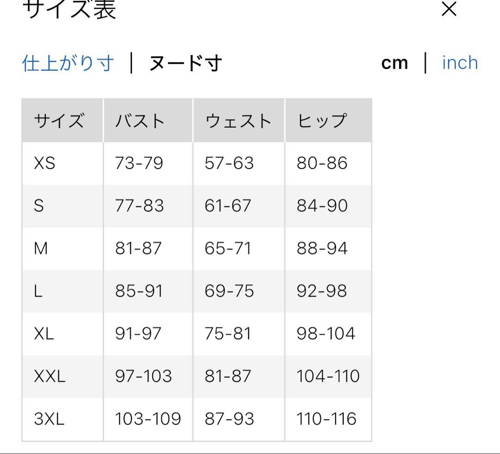
Task: Select cm as the measurement unit
Action: pyautogui.click(x=394, y=63)
